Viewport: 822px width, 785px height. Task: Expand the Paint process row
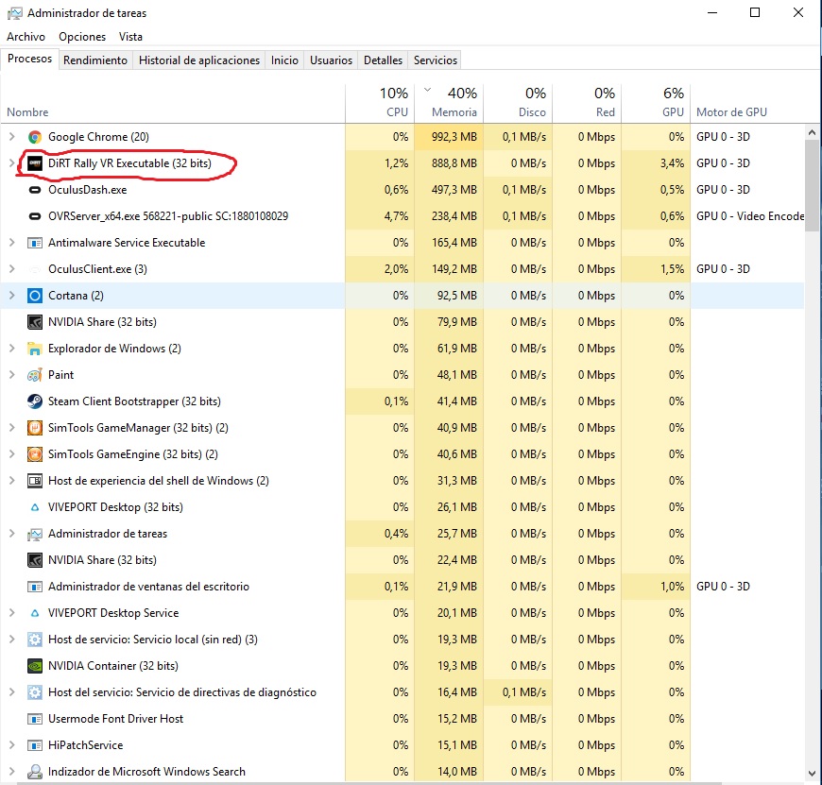(x=12, y=375)
